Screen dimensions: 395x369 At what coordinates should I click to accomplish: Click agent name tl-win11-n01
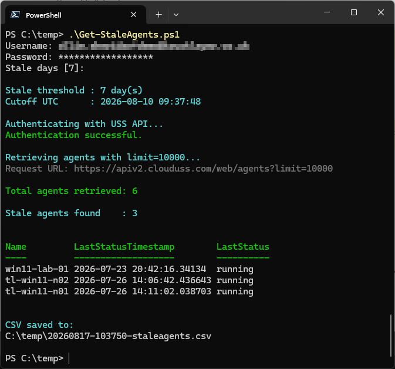[37, 291]
